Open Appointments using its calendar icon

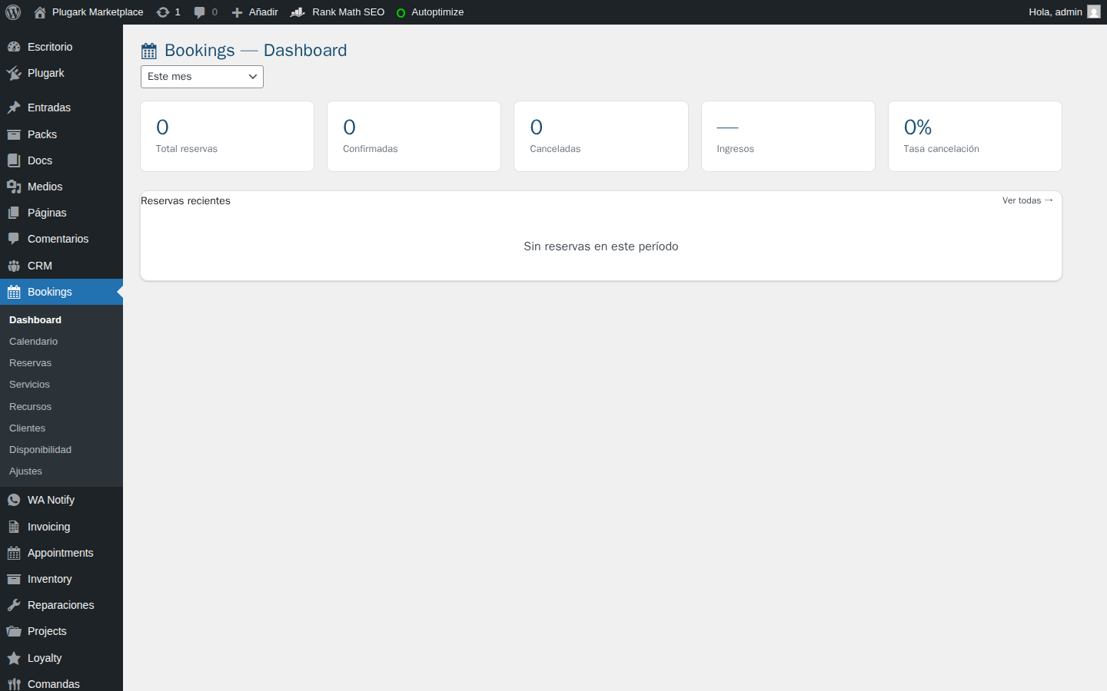(13, 552)
